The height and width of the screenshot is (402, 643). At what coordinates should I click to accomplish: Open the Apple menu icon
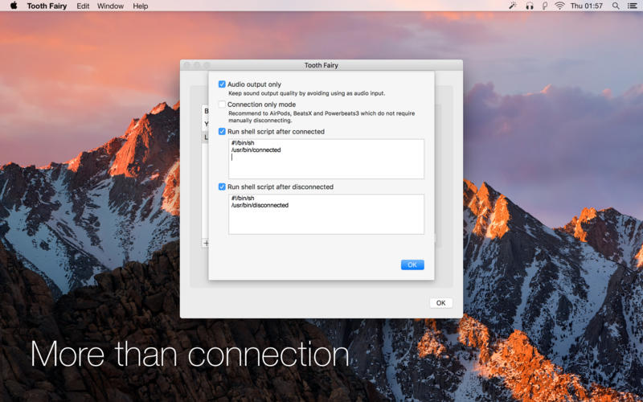click(x=14, y=6)
